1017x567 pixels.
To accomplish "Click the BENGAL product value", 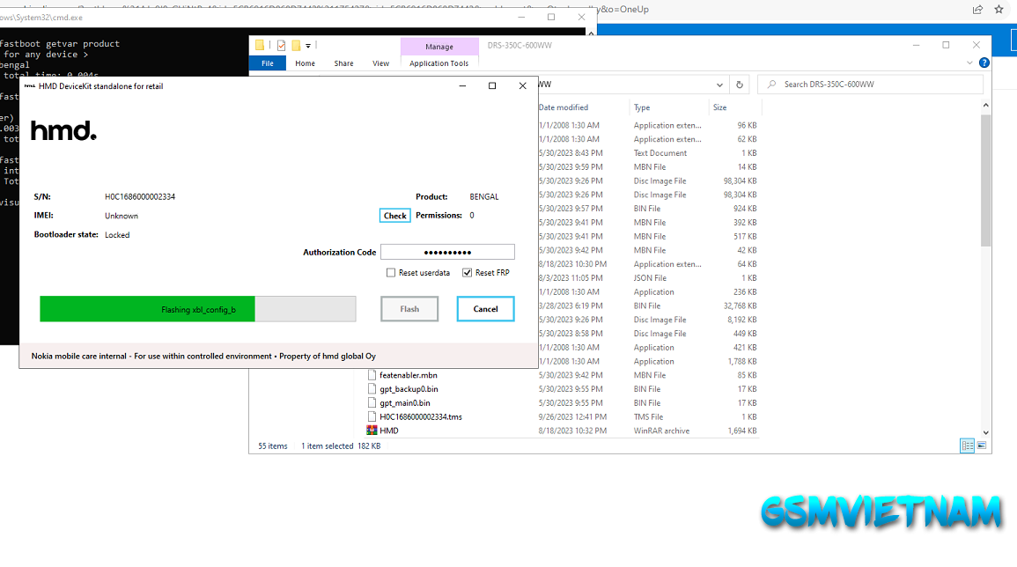I will (484, 196).
